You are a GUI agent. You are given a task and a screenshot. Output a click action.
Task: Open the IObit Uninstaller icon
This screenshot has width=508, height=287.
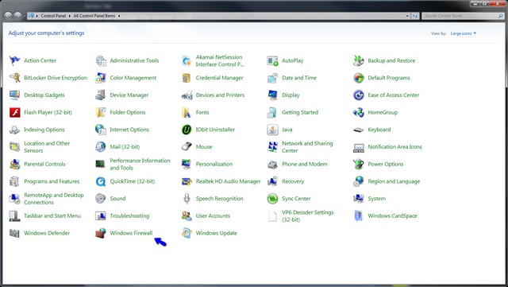tap(187, 130)
